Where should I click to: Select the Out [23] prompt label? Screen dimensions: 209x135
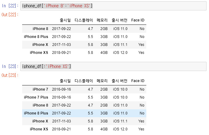(10, 75)
